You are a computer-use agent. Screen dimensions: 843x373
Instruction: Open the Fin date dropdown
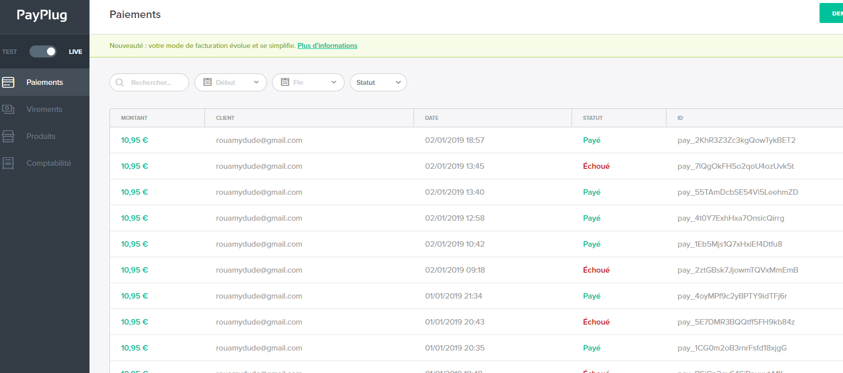[x=308, y=82]
